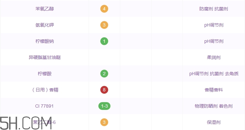Image resolution: width=245 pixels, height=130 pixels.
Task: Click the 保湿剂 function label
Action: (214, 122)
